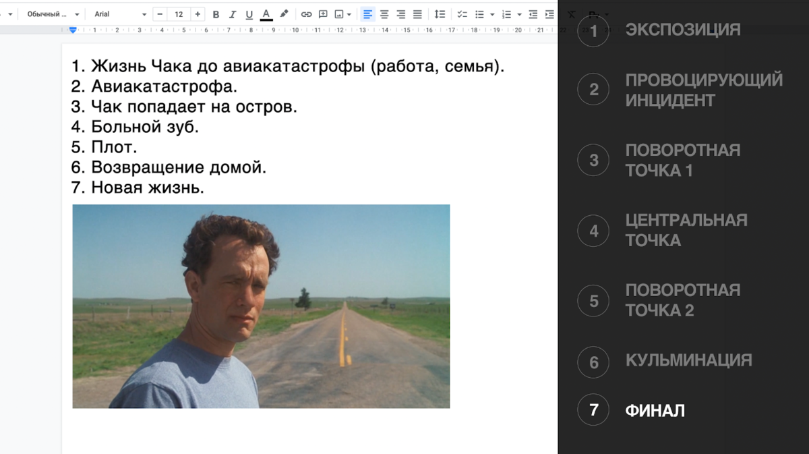Viewport: 809px width, 454px height.
Task: Click the circled number 3 in the sidebar
Action: point(593,160)
